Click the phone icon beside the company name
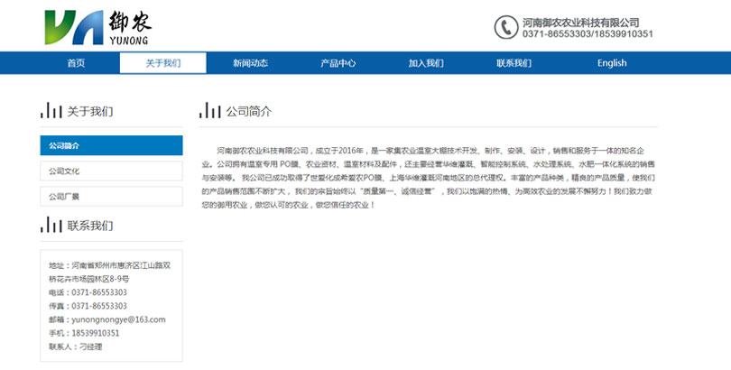 tap(505, 27)
